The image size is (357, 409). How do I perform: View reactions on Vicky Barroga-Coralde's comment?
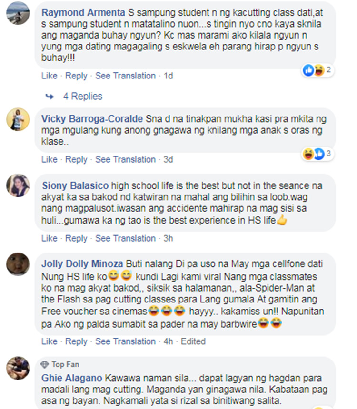pos(317,154)
